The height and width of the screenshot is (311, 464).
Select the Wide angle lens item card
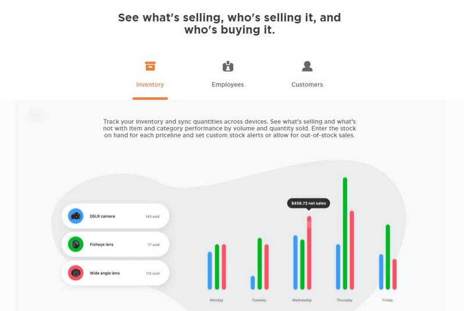click(115, 273)
